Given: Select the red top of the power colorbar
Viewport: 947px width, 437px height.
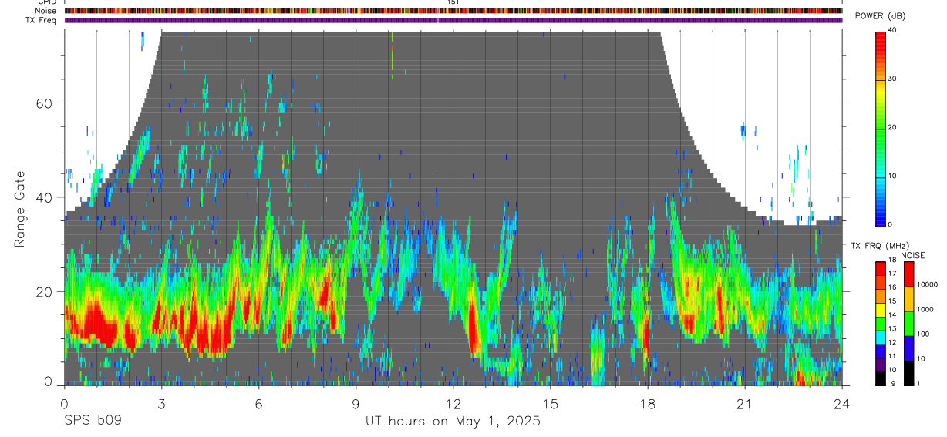Looking at the screenshot, I should (881, 37).
